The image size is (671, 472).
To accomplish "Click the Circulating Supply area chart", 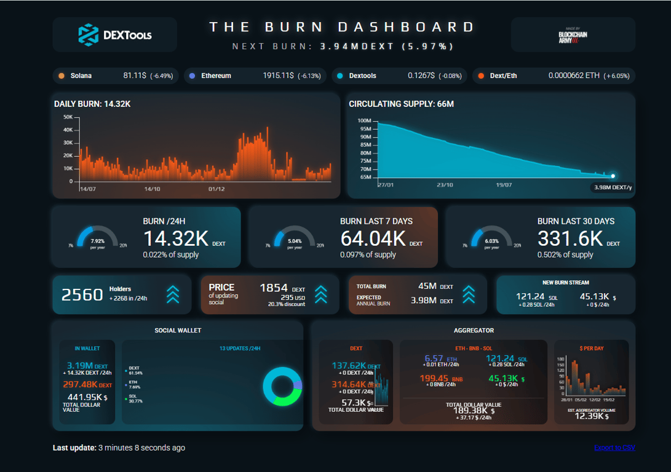I will [496, 149].
